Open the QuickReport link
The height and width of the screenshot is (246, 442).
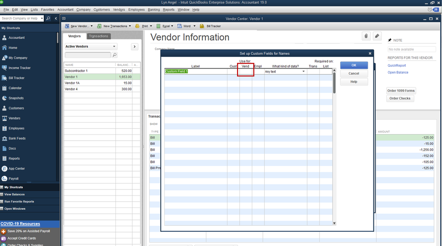(396, 65)
